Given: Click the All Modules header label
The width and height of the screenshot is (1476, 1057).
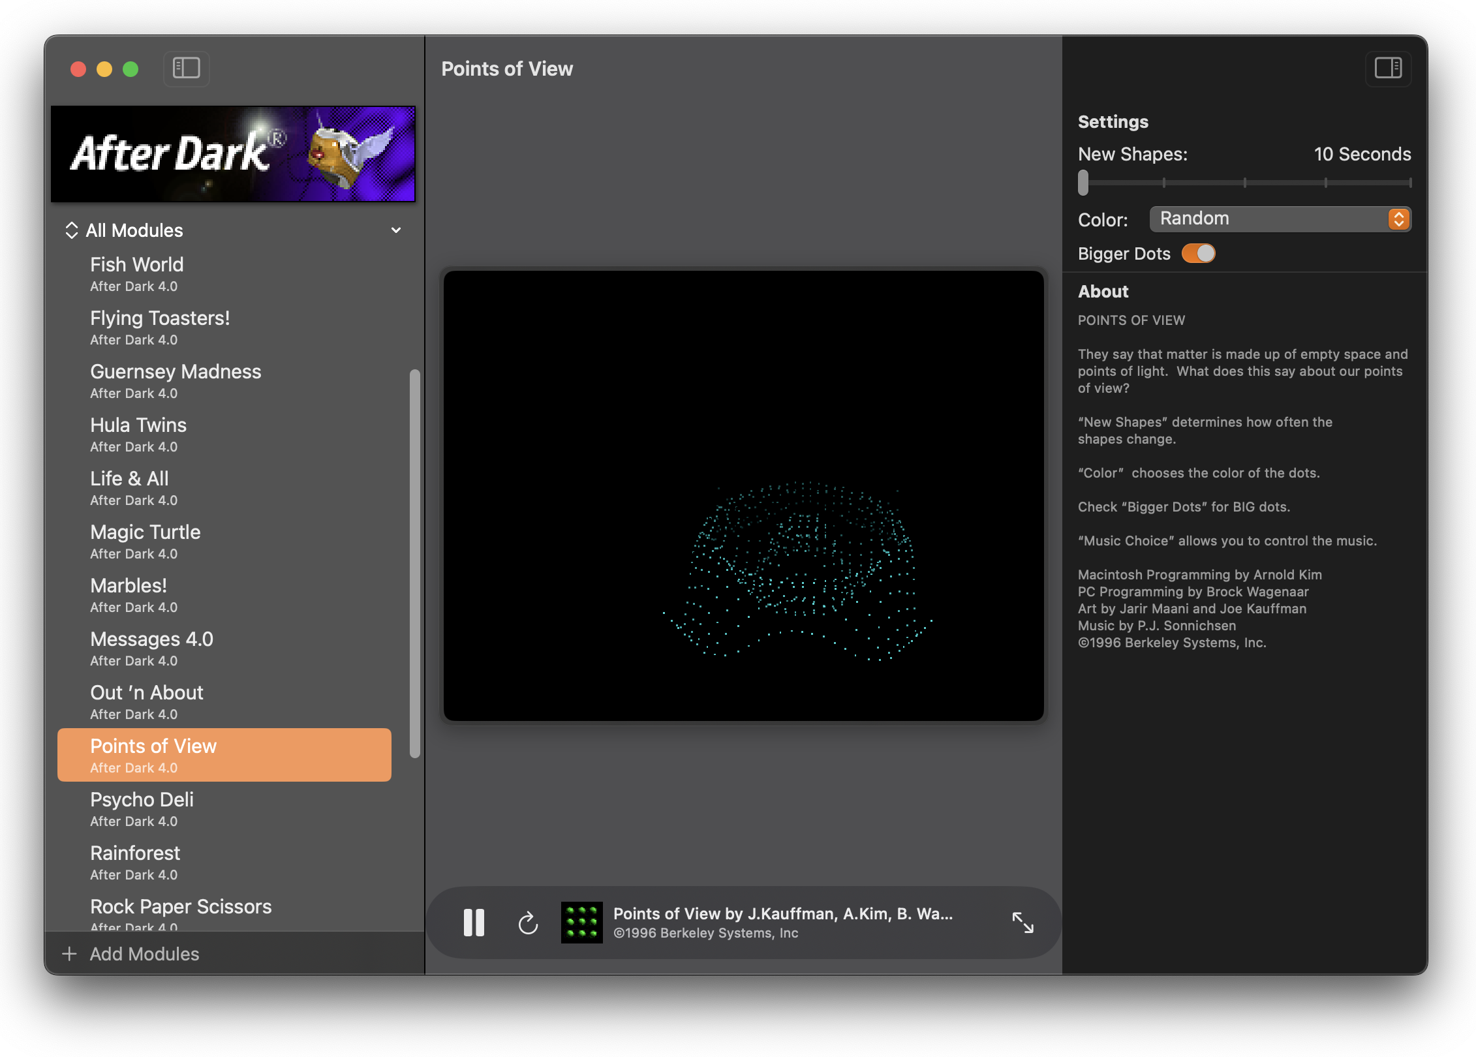Looking at the screenshot, I should pos(134,230).
